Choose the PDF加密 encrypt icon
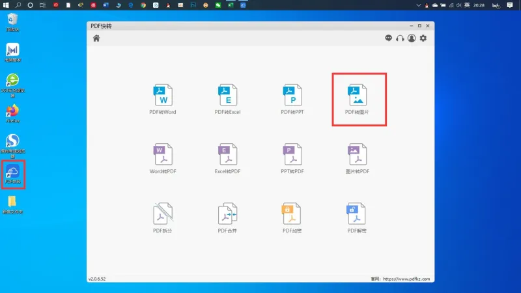The image size is (521, 293). click(x=292, y=218)
